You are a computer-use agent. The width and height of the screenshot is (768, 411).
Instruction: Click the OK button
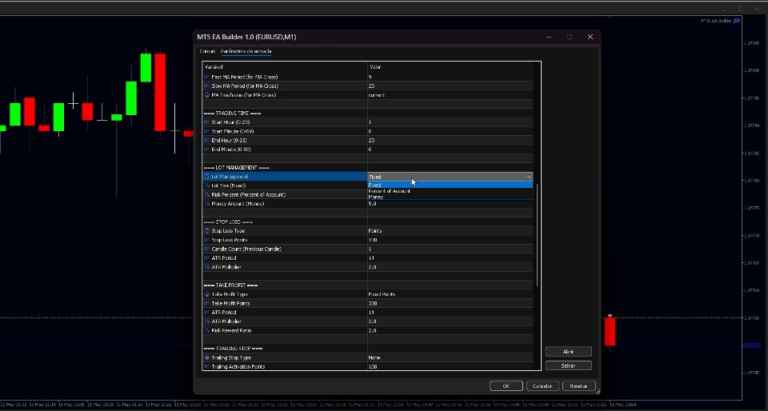506,386
